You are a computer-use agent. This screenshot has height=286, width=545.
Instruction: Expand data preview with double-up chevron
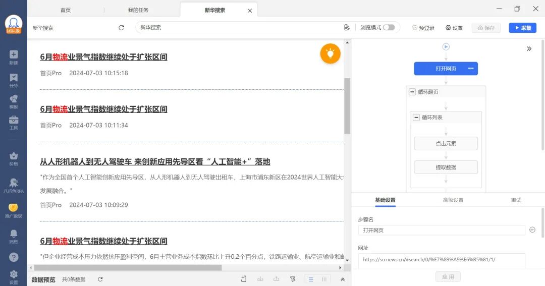(x=342, y=279)
